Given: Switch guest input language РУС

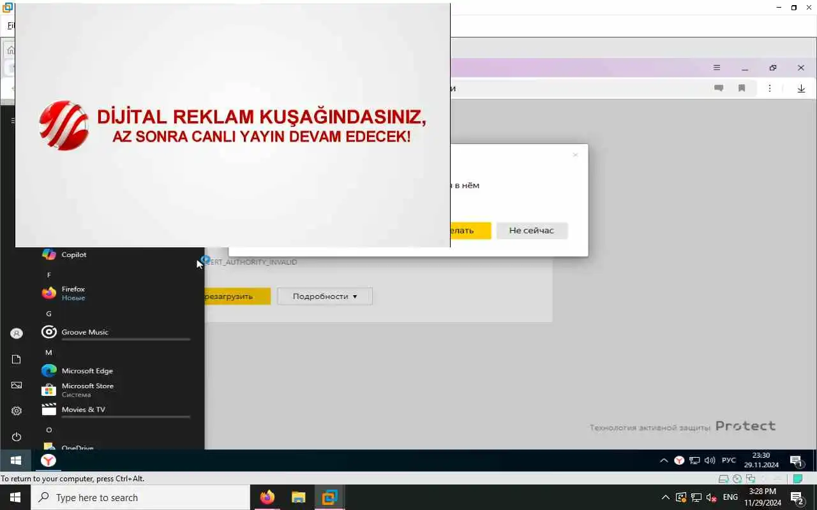Looking at the screenshot, I should point(728,460).
